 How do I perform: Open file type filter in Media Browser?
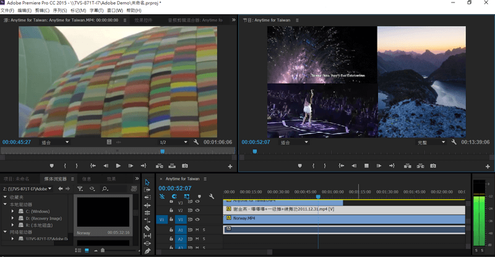pyautogui.click(x=80, y=188)
